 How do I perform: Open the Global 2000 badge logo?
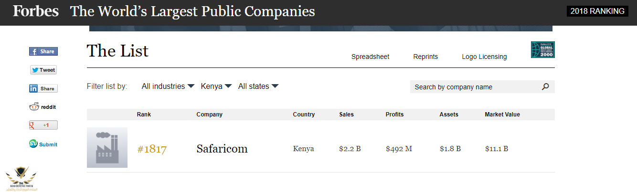pyautogui.click(x=543, y=50)
